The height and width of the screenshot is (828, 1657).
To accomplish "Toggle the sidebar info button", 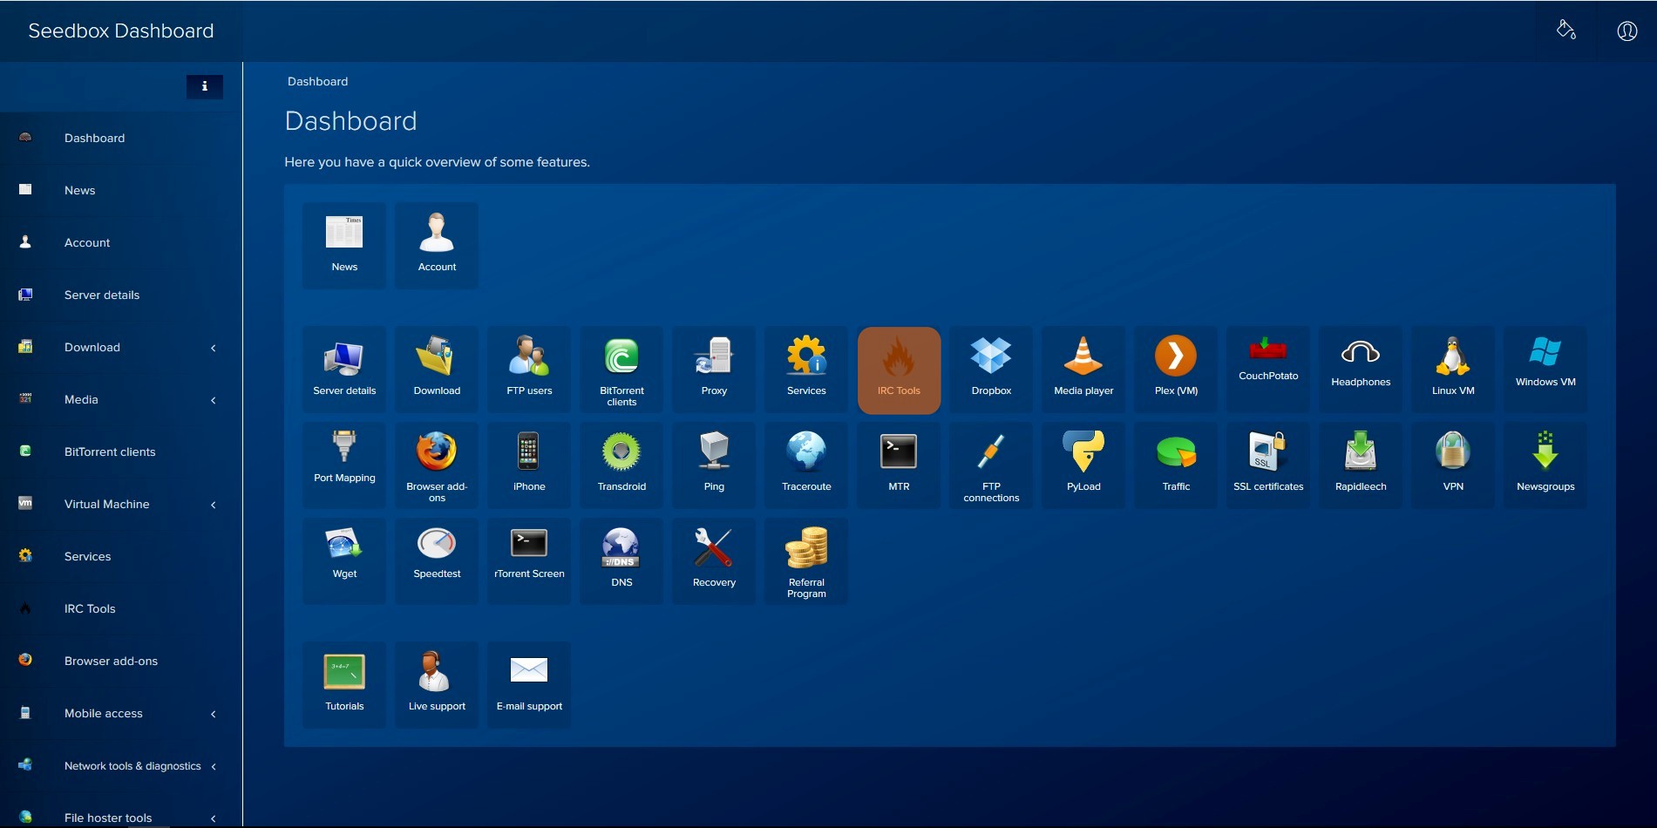I will [205, 86].
